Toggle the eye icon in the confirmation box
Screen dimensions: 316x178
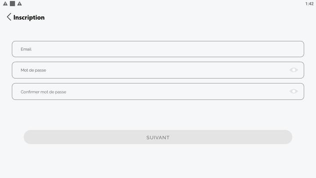(294, 91)
